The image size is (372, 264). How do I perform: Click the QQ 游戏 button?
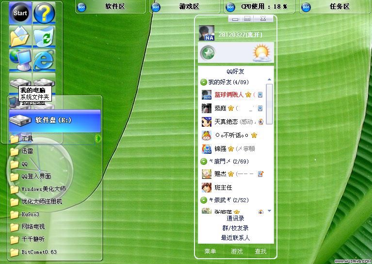tap(237, 251)
